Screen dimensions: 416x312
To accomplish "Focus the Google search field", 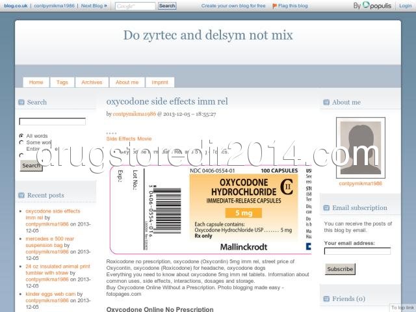I will (x=135, y=6).
